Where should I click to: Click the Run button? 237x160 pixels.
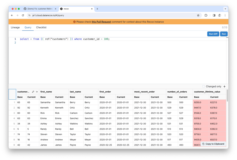[x=224, y=34]
